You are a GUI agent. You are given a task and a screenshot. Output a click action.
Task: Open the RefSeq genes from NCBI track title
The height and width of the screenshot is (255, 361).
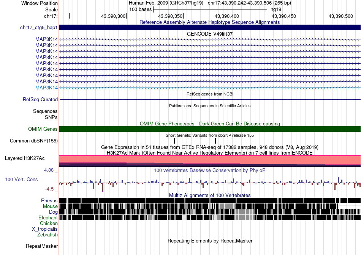(x=210, y=94)
